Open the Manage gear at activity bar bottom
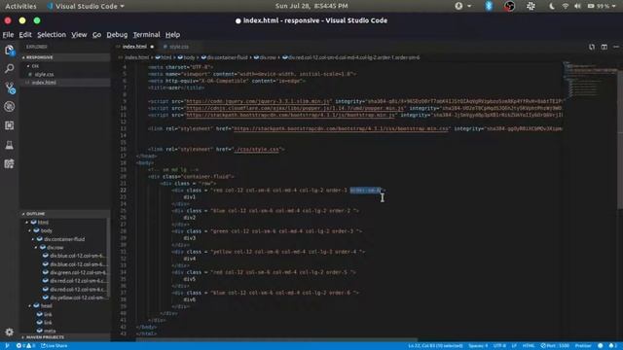 [9, 332]
